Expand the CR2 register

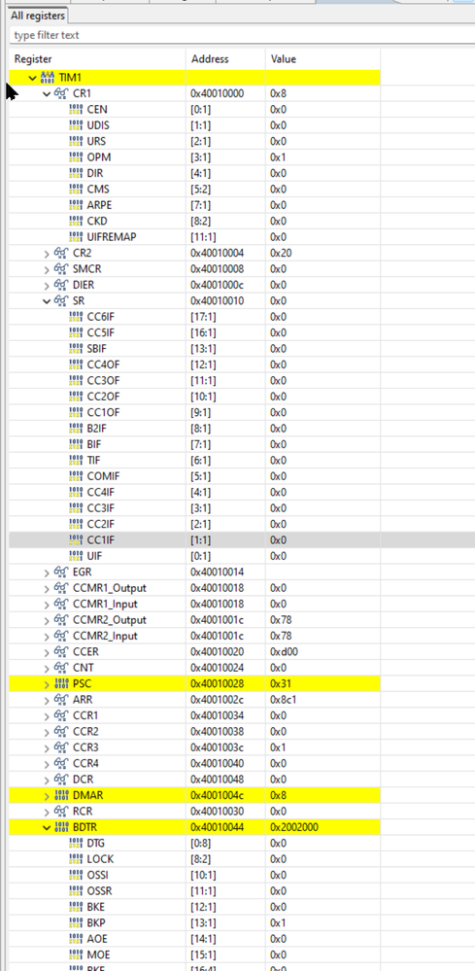(47, 254)
